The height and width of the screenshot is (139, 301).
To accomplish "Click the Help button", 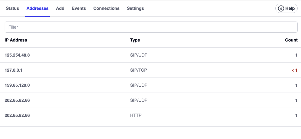I will point(286,9).
